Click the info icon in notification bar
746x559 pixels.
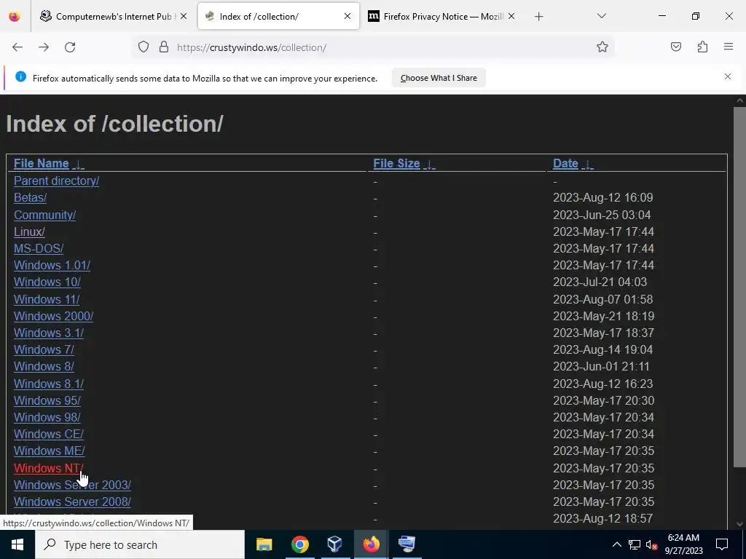pyautogui.click(x=20, y=76)
